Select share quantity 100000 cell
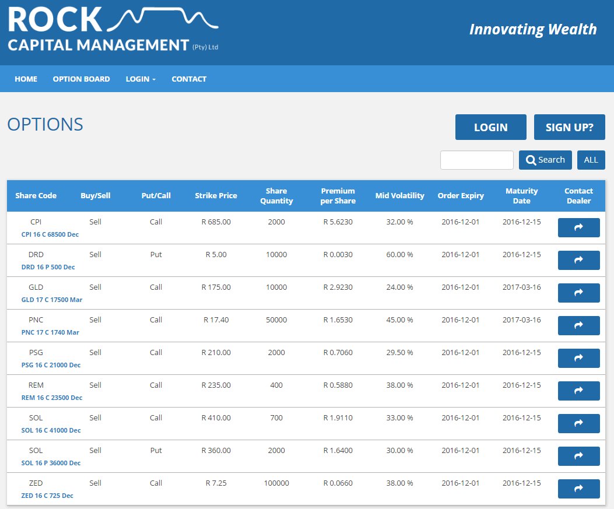Screen dimensions: 614x509 tap(276, 483)
